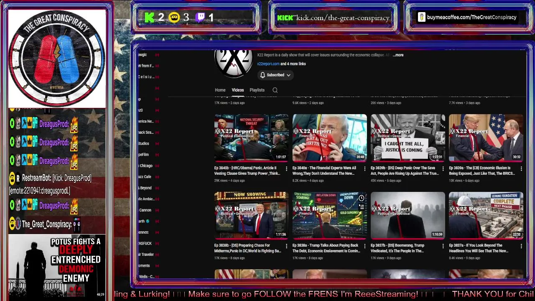Play the 'Economic Foundation Complete' thumbnail
This screenshot has height=301, width=535.
[486, 215]
